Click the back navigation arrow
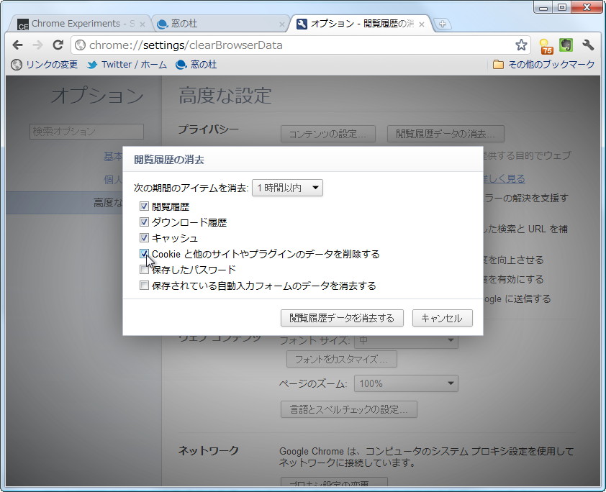606x492 pixels. point(17,44)
